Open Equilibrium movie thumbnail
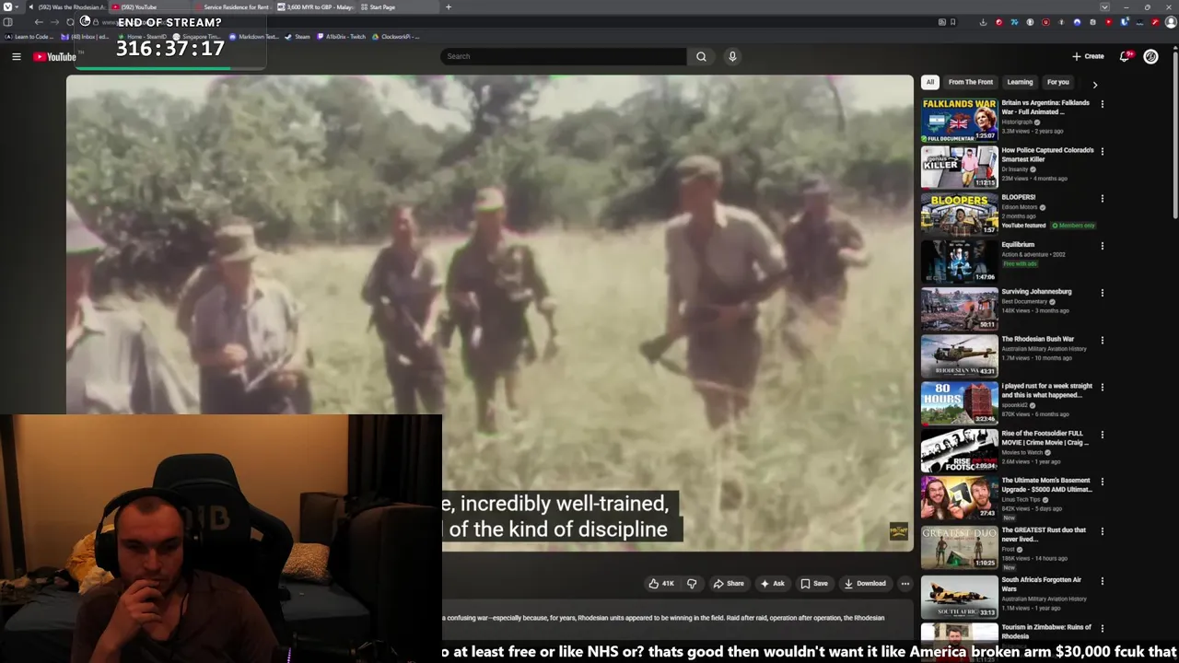Screen dimensions: 1179x663 [959, 262]
